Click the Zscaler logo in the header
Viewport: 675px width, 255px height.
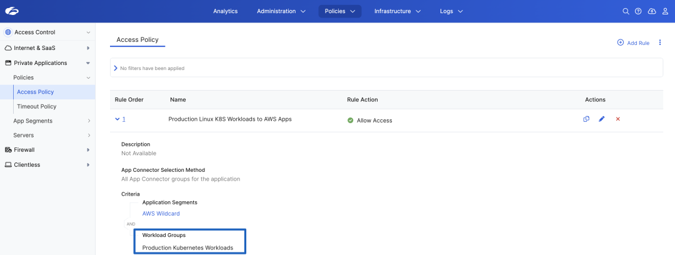click(x=11, y=11)
